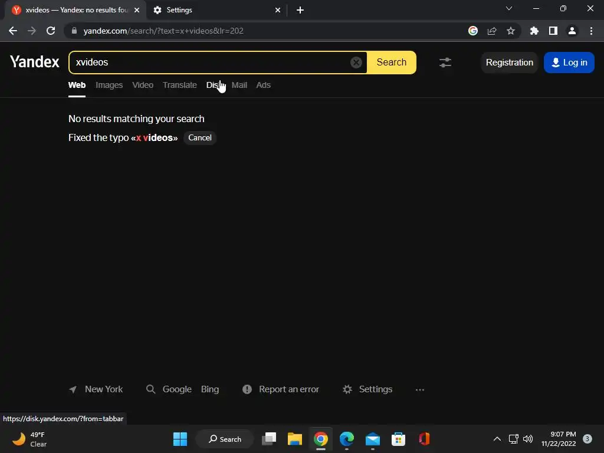Open Chrome extensions puzzle icon
Screen dimensions: 604x453
pyautogui.click(x=534, y=31)
